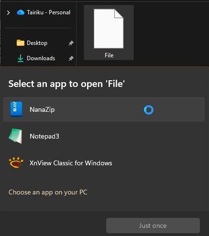Unpin Downloads using its pin icon
This screenshot has width=209, height=236.
pyautogui.click(x=71, y=58)
